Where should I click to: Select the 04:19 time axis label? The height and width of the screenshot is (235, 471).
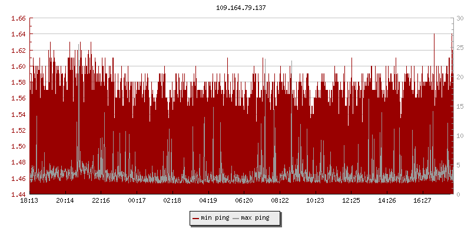(x=208, y=201)
